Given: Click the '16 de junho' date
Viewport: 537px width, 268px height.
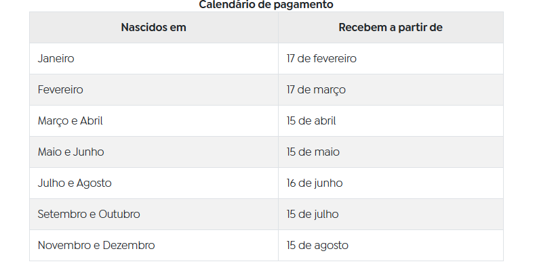Looking at the screenshot, I should 315,183.
